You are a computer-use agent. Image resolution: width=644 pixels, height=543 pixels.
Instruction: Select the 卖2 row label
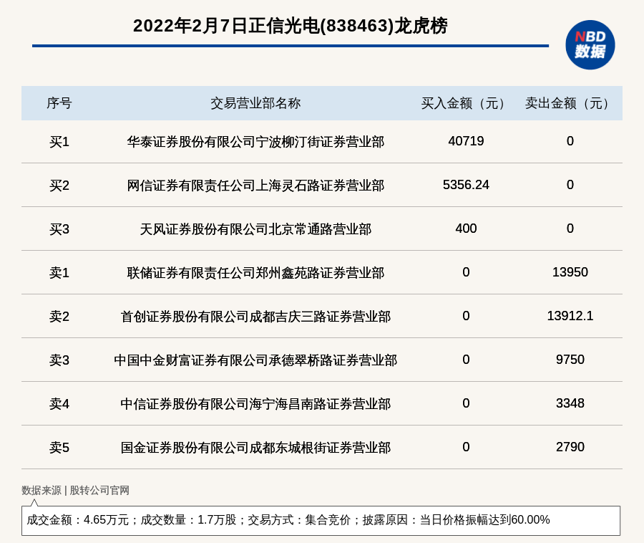click(x=59, y=317)
